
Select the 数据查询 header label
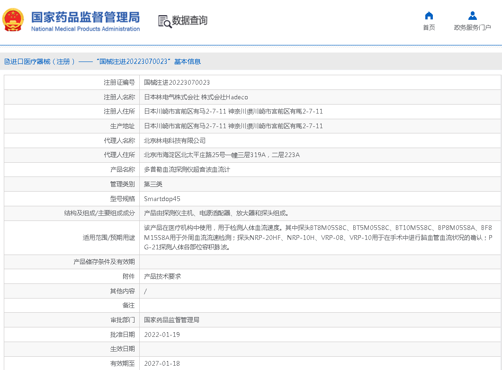click(x=189, y=21)
